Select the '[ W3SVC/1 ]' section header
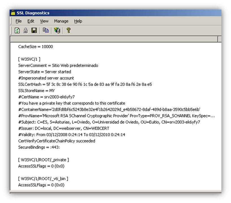231x203 pixels. point(29,59)
